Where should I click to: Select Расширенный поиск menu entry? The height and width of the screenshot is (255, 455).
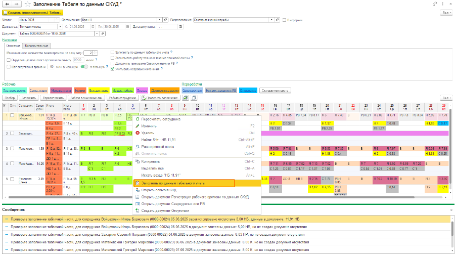tap(197, 147)
